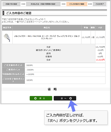Screen dimensions: 111x132
Task: Select the ご入力内容のご確認 step tab
Action: click(77, 4)
